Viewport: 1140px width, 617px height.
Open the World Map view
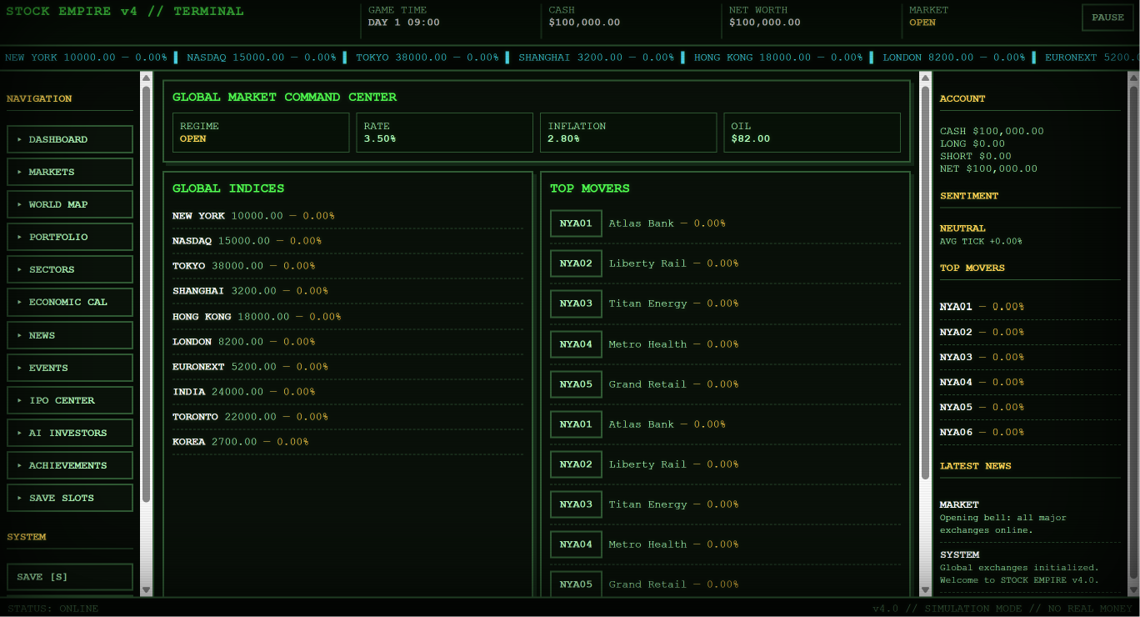click(x=70, y=204)
